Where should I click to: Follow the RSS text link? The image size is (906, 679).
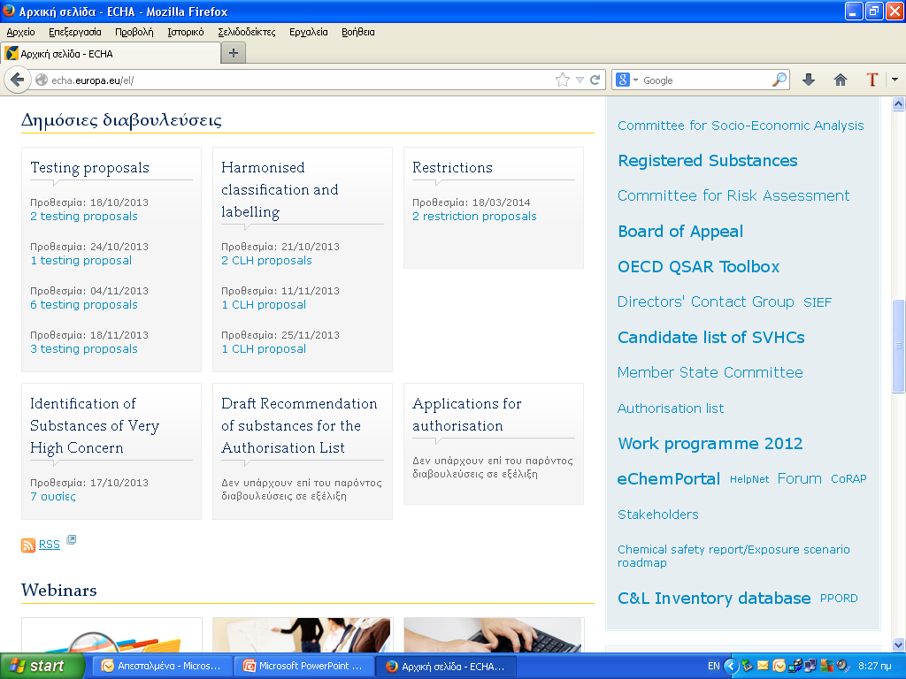50,545
